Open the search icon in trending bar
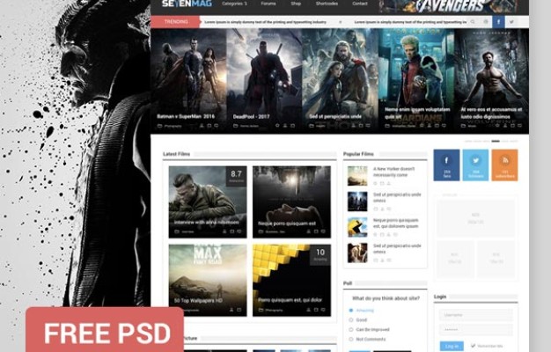Viewport: 551px width, 352px height. [x=473, y=22]
